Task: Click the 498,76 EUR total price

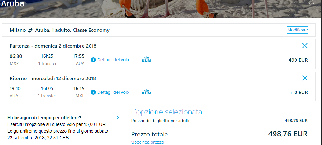Action: point(288,134)
